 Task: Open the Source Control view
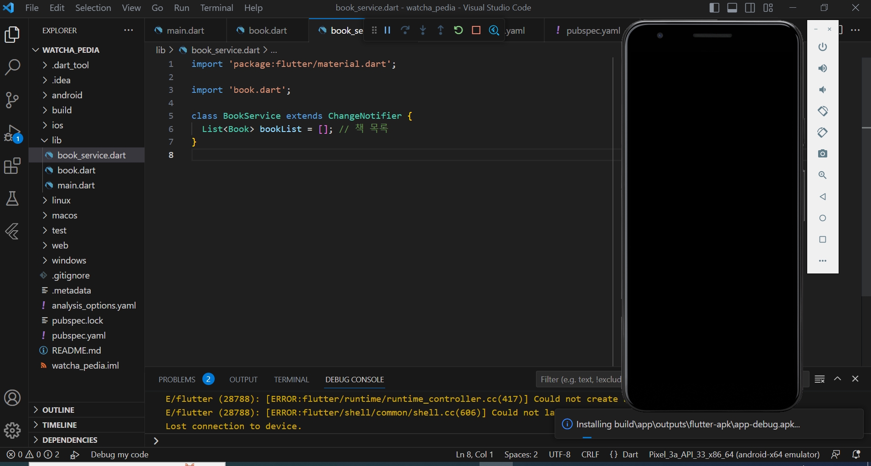tap(12, 100)
